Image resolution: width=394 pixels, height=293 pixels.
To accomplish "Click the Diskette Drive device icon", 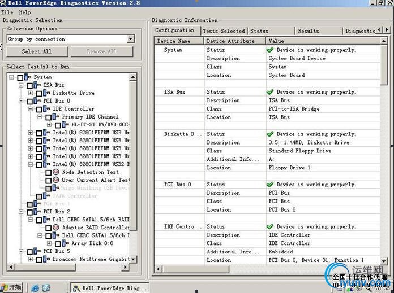I will pyautogui.click(x=46, y=93).
